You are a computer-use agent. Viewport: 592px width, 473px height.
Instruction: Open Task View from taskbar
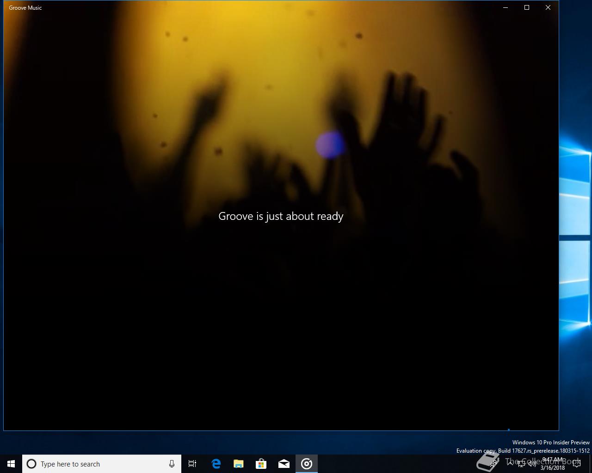(192, 464)
